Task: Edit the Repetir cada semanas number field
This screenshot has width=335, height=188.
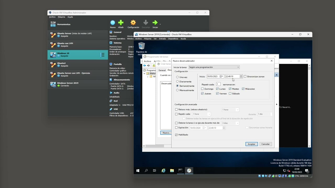Action: [218, 84]
